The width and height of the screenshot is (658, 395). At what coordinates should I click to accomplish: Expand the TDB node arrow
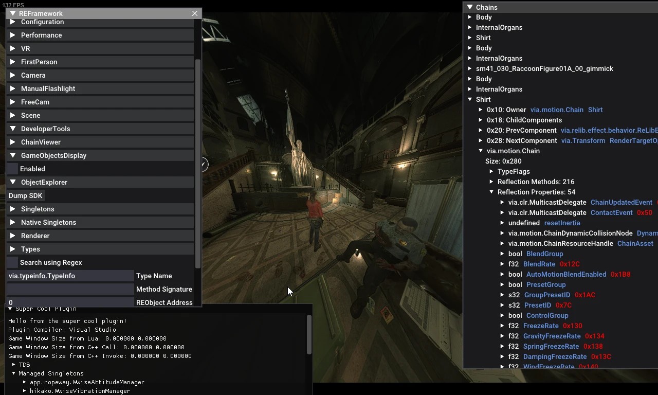[x=14, y=365]
